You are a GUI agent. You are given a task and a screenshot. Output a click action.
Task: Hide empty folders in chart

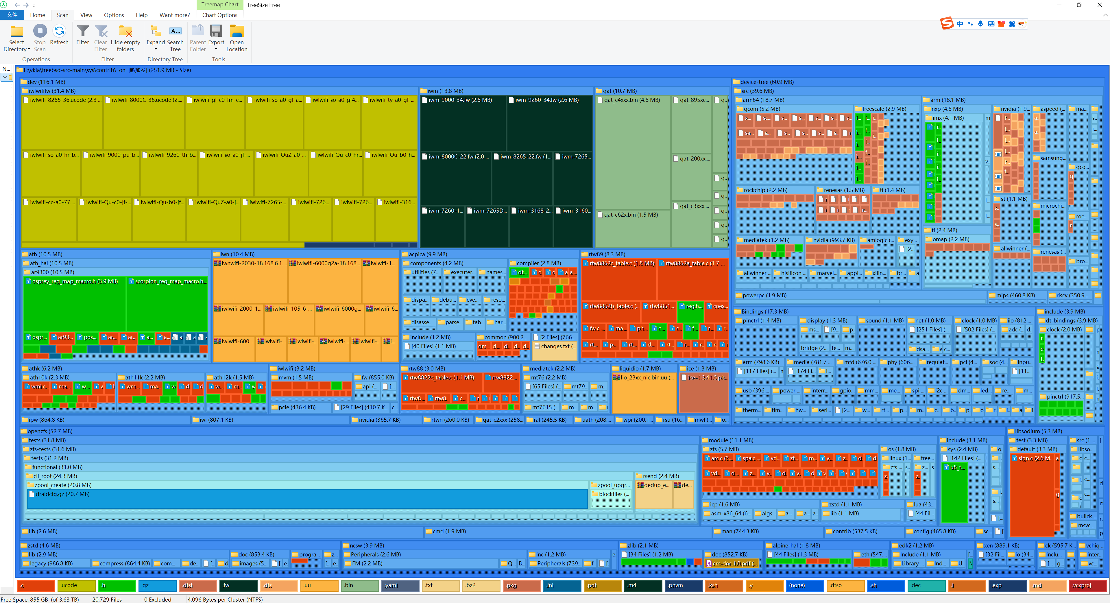125,38
